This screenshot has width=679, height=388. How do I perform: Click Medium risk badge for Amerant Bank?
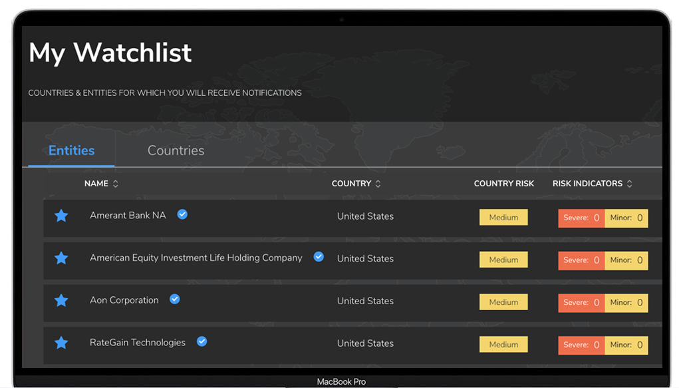[x=503, y=218]
